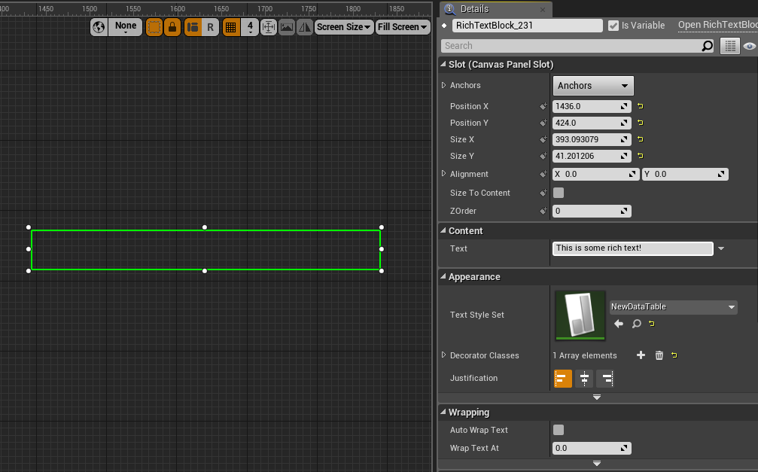Open the Fill Screen dropdown
The width and height of the screenshot is (758, 472).
[402, 26]
